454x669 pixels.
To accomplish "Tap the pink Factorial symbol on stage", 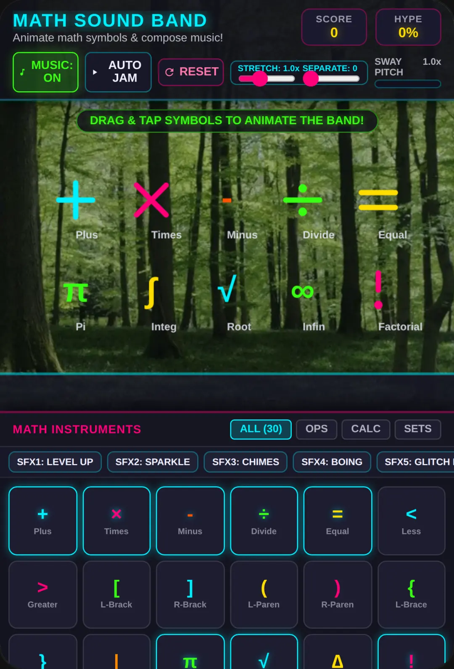I will (x=378, y=290).
